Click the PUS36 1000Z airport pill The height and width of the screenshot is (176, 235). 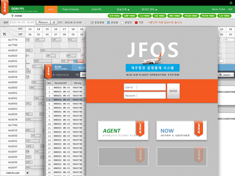[x=191, y=16]
